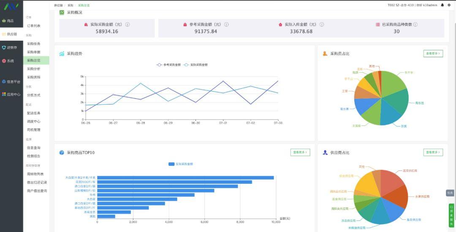Expand 查看更多 in the 采购员占比 panel
This screenshot has width=456, height=232.
coord(433,54)
